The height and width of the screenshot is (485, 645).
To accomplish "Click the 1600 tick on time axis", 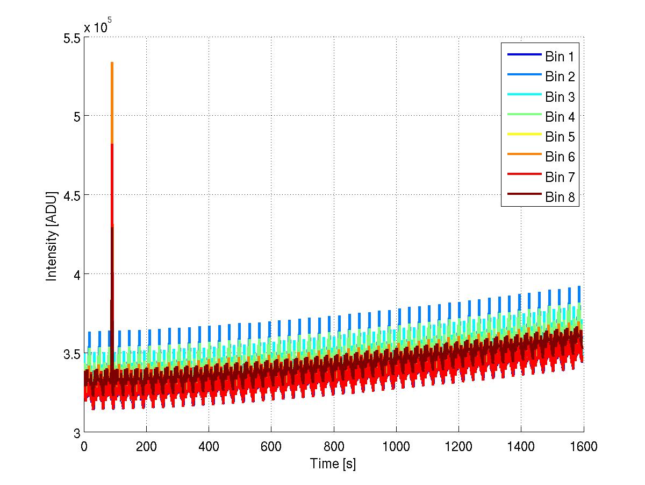I will [x=583, y=446].
